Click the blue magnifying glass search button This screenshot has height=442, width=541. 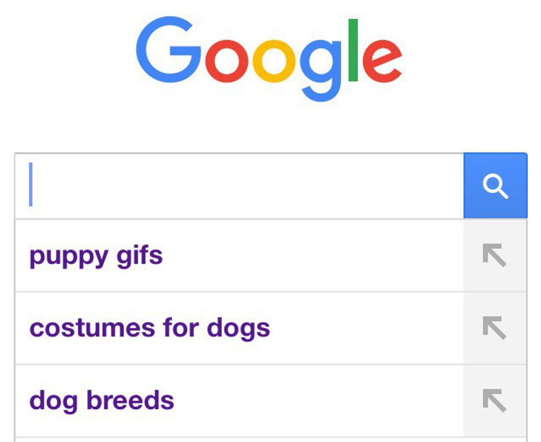495,187
